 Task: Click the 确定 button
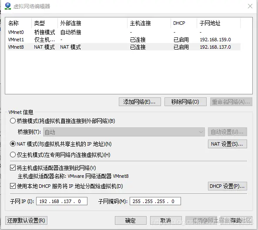coord(131,220)
